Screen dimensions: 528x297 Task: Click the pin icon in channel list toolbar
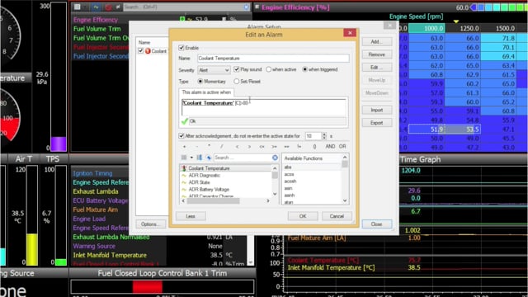pos(118,7)
